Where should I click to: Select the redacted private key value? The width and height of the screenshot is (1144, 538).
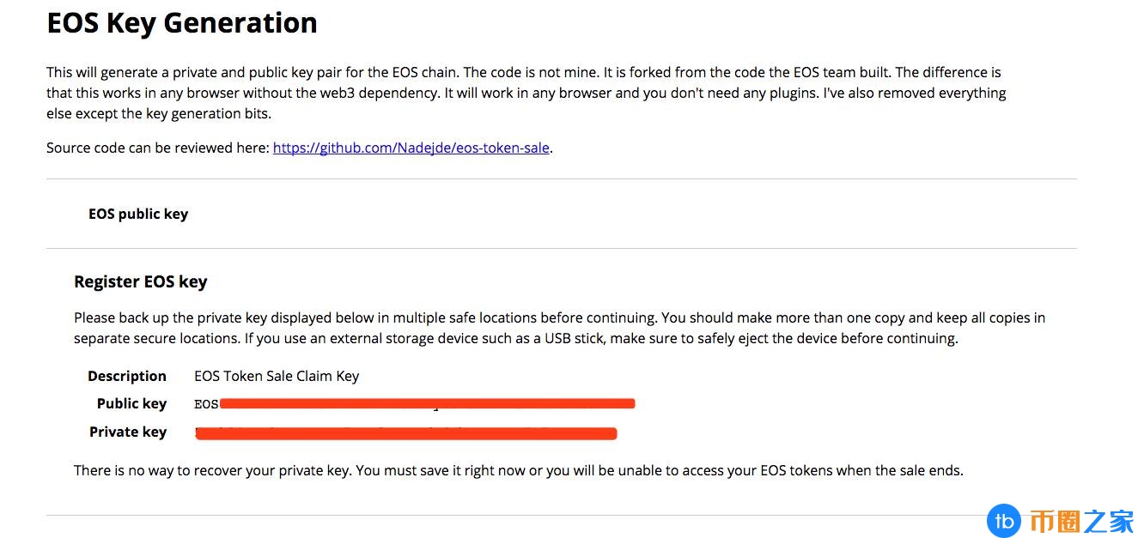405,433
